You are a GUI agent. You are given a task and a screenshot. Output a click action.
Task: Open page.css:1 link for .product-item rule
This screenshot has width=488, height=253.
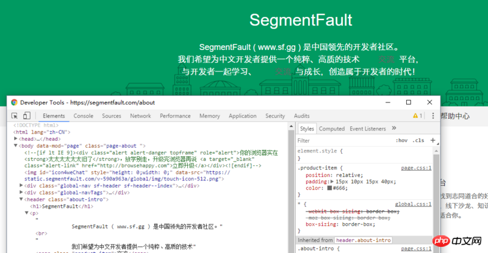point(416,168)
